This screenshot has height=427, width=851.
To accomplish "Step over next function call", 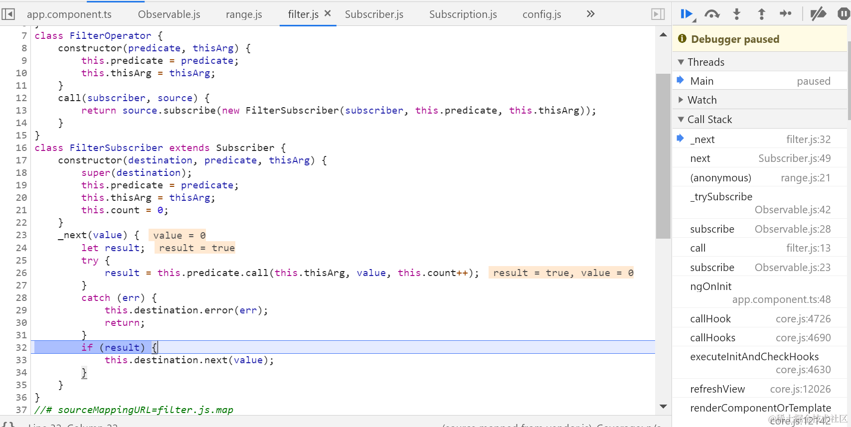I will tap(712, 14).
